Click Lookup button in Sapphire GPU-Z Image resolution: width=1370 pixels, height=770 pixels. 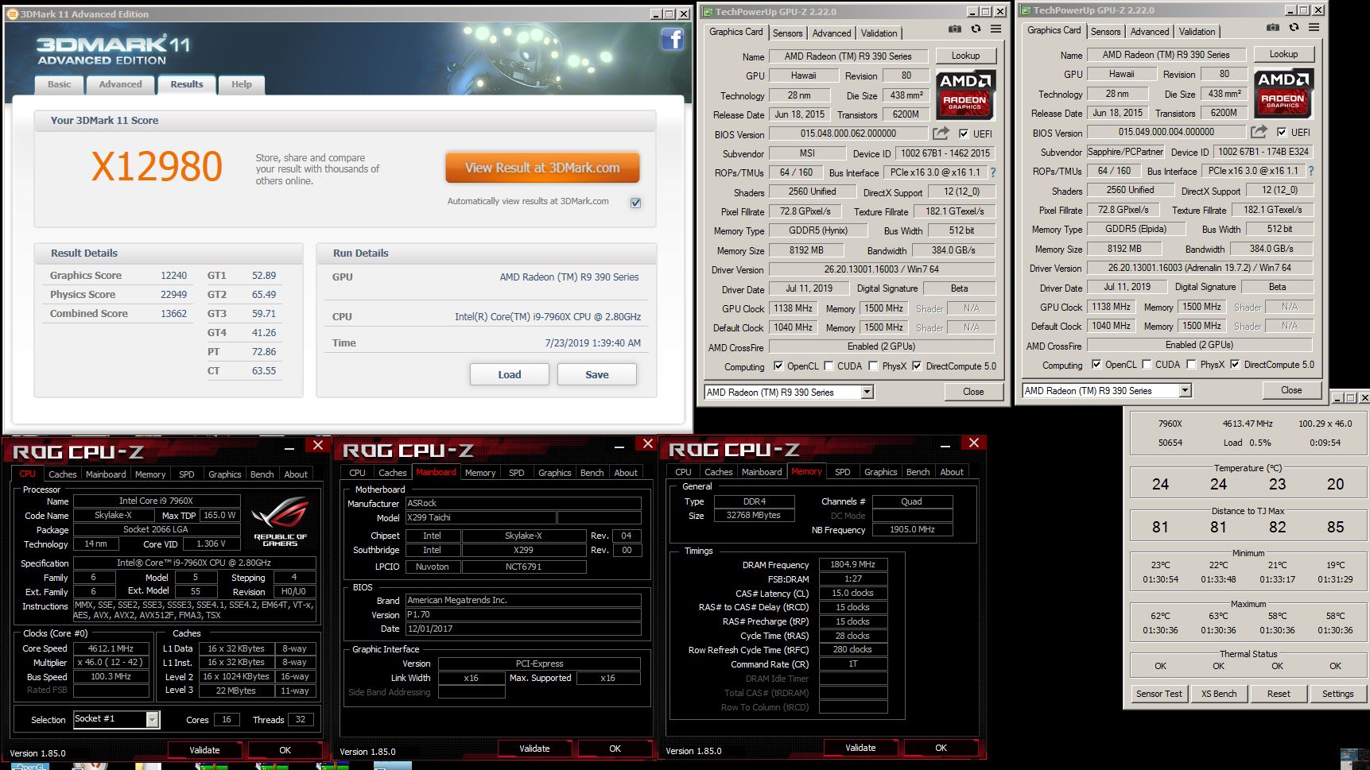click(1283, 54)
